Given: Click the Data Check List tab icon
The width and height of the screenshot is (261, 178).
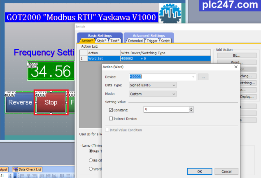Looking at the screenshot, I should click(16, 169).
